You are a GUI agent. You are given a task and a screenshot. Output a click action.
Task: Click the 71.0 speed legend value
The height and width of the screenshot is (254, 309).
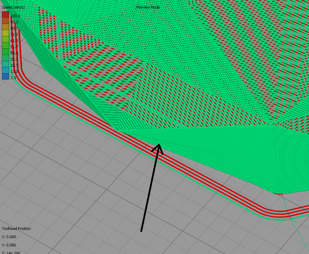tap(14, 34)
